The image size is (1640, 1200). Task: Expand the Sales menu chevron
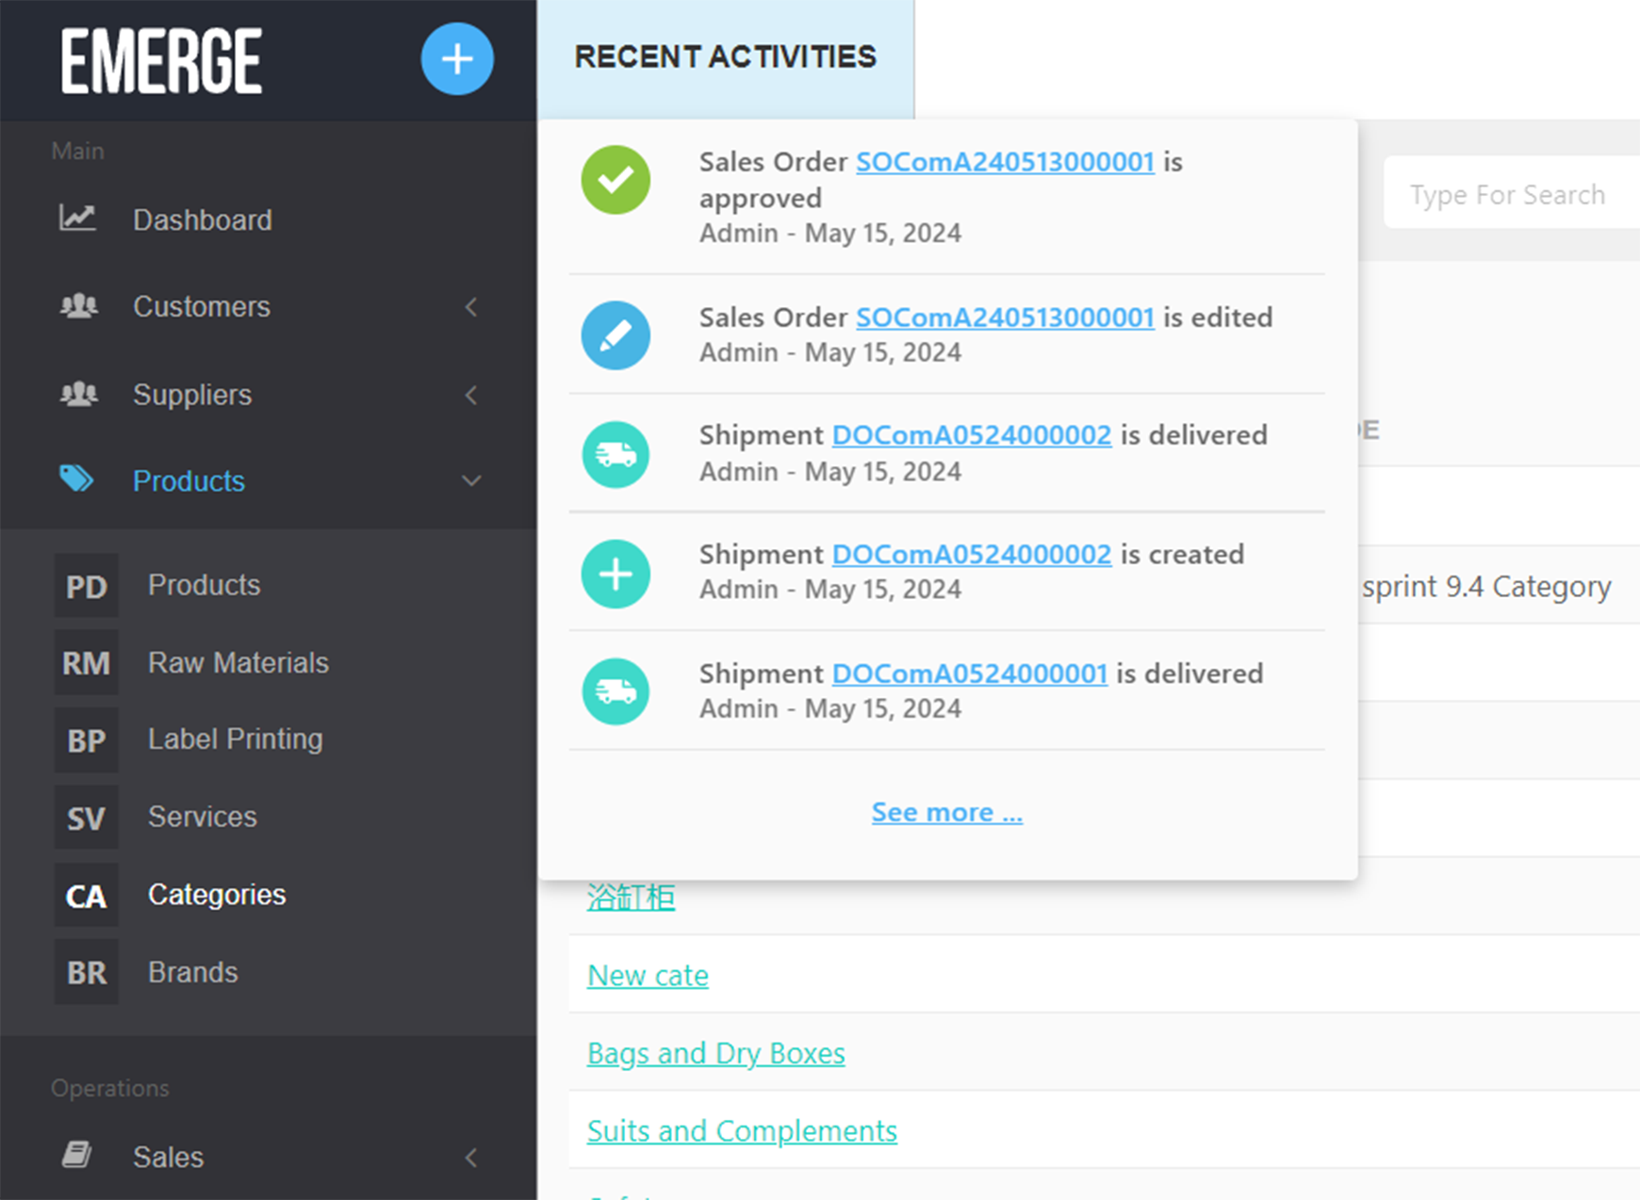pos(471,1157)
